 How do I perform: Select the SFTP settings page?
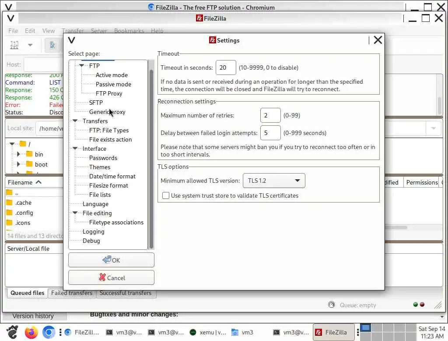click(96, 103)
